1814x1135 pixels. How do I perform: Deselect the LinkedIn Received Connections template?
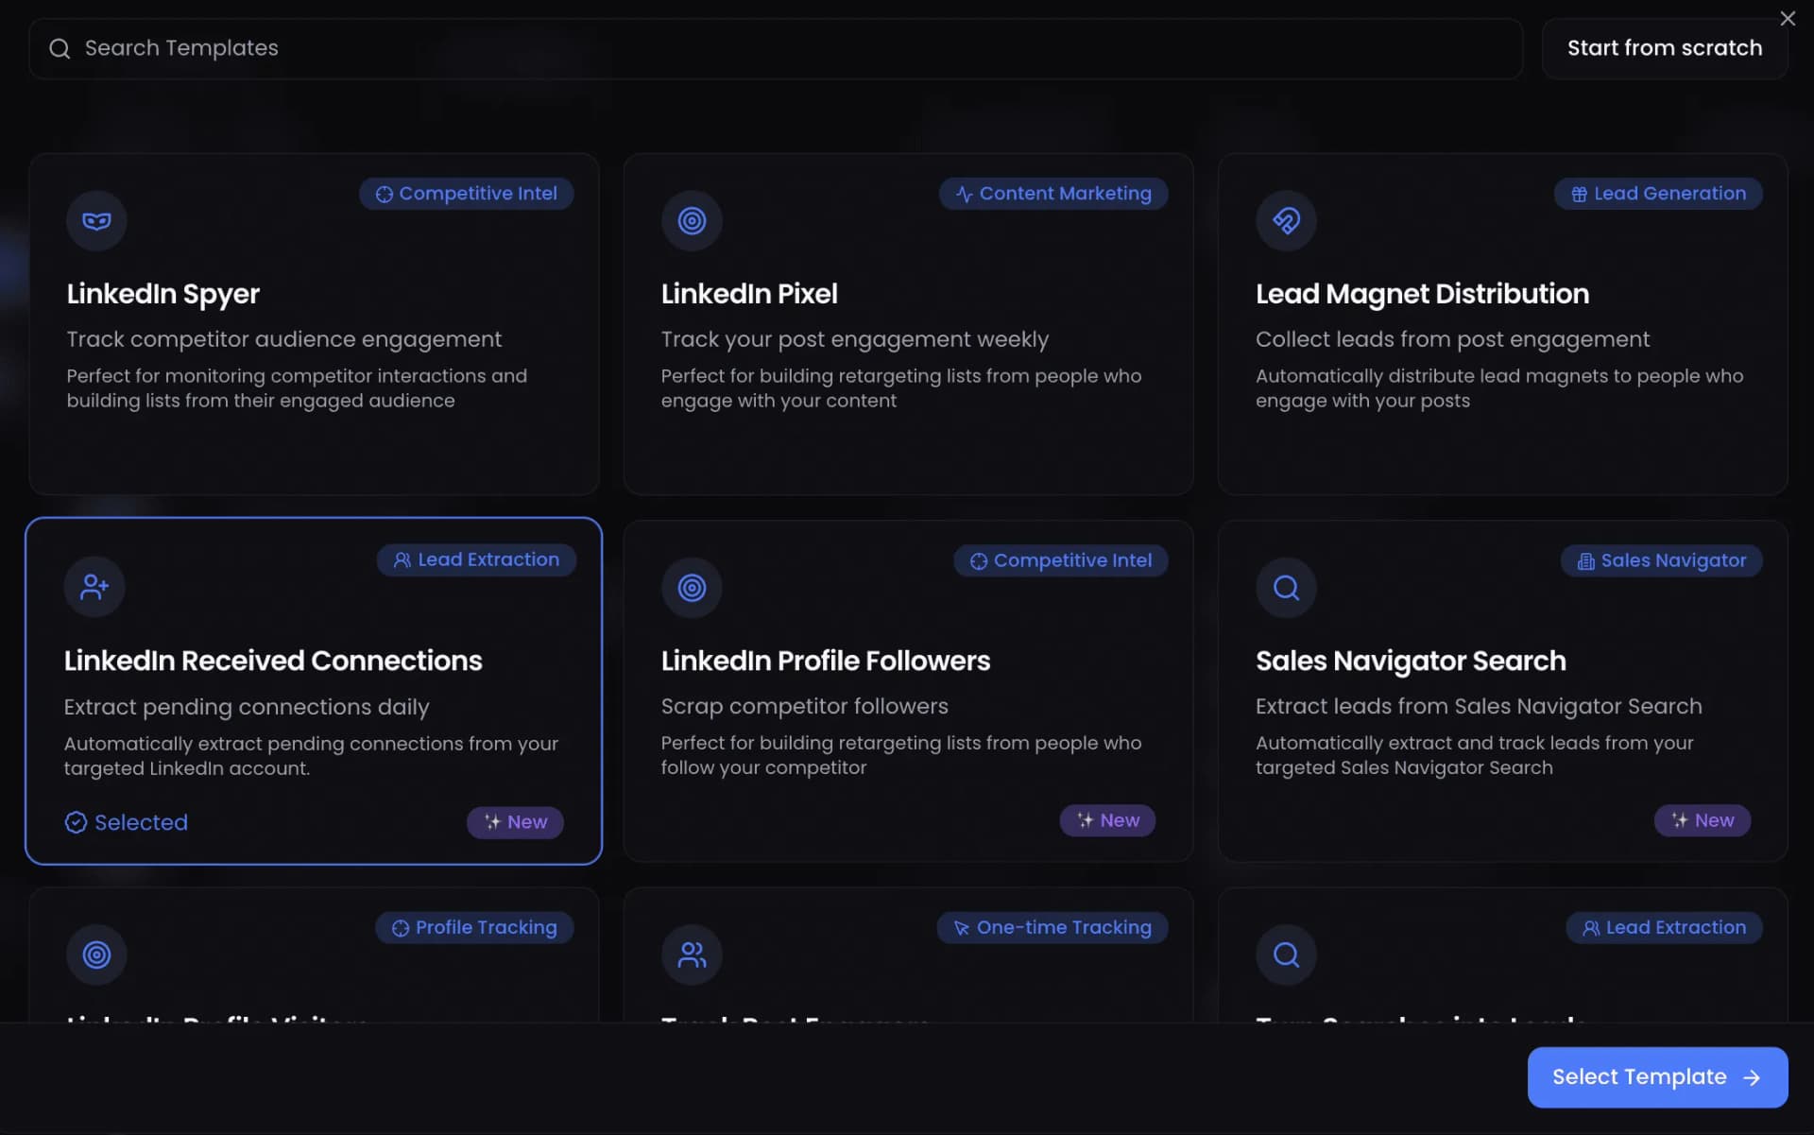coord(314,690)
